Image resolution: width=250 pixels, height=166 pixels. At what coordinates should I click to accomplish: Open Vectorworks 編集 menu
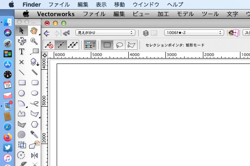(x=119, y=14)
